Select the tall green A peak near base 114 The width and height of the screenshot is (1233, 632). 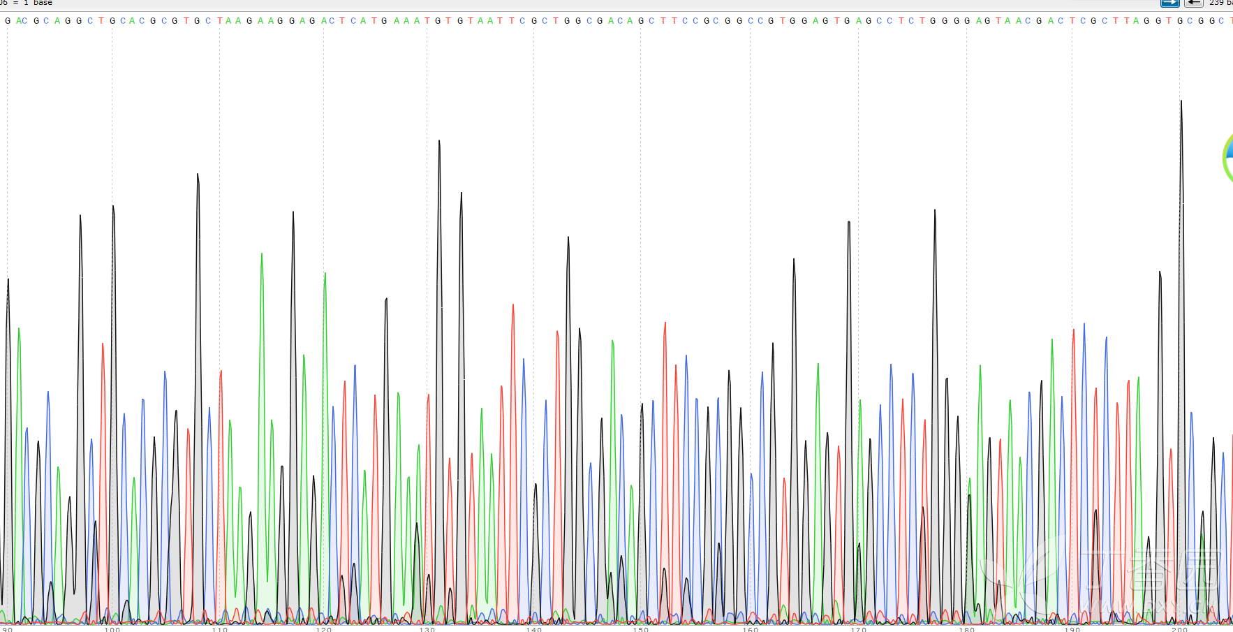click(x=262, y=437)
